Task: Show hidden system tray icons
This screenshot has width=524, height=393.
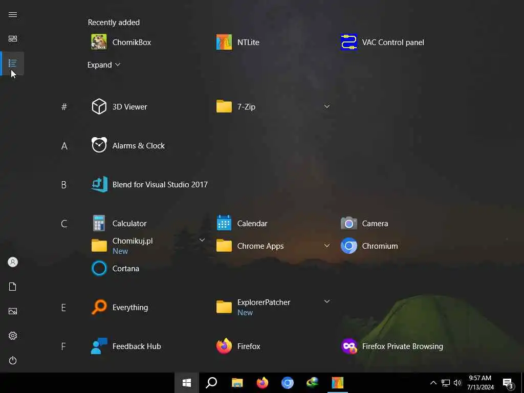Action: point(433,383)
